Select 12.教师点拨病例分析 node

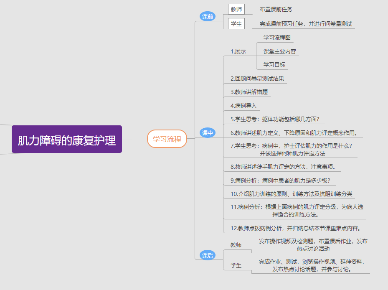tap(295, 228)
